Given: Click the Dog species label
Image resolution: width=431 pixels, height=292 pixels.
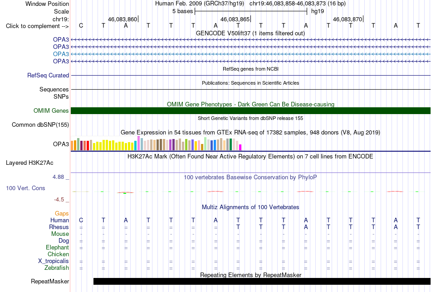Looking at the screenshot, I should coord(64,241).
